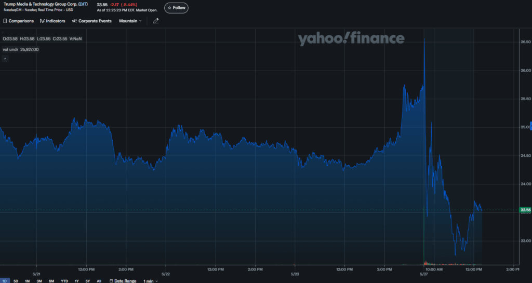Click the DJT ticker symbol
The width and height of the screenshot is (532, 283).
pos(83,4)
